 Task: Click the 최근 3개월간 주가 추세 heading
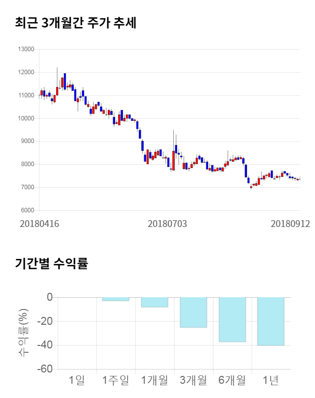tap(75, 23)
